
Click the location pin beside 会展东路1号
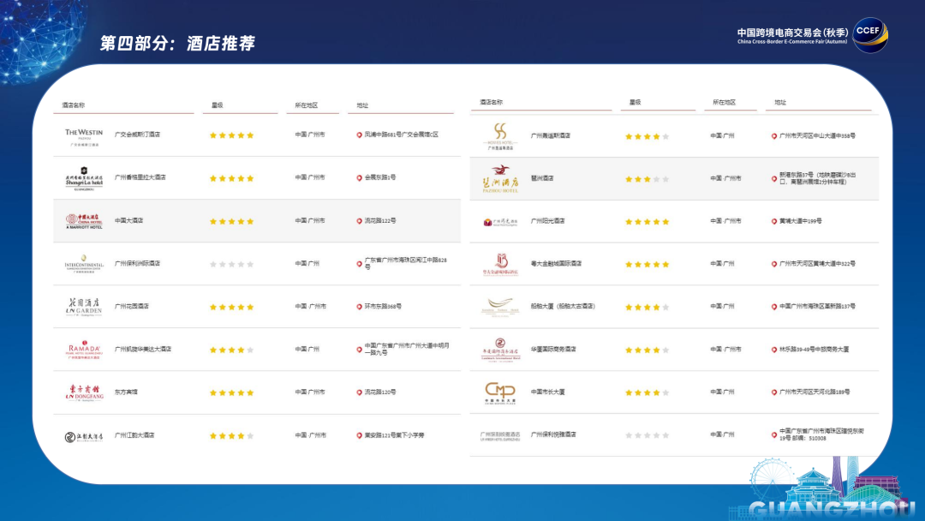(x=359, y=177)
